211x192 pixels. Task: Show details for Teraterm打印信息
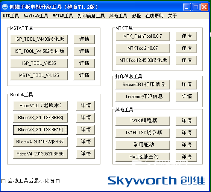[x=187, y=97]
